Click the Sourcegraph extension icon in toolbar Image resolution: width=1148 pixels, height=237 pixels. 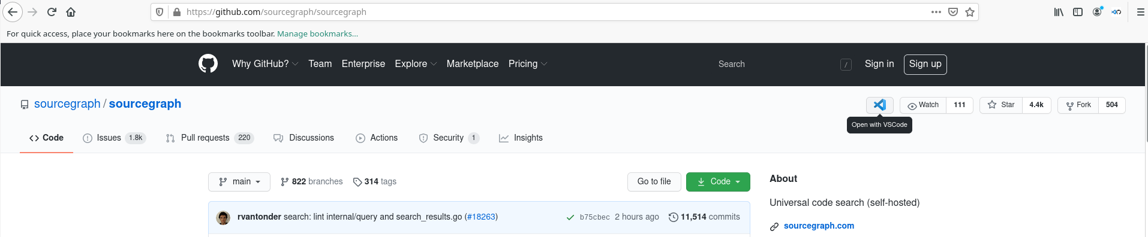point(1116,12)
